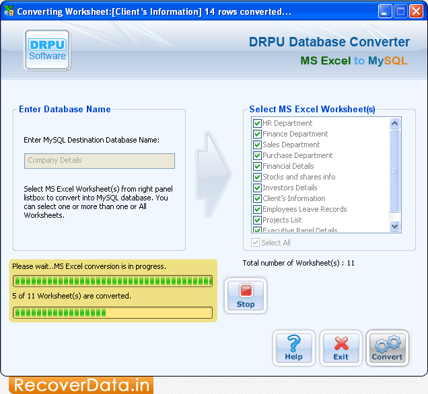
Task: Click the Convert button with gears
Action: tap(388, 348)
